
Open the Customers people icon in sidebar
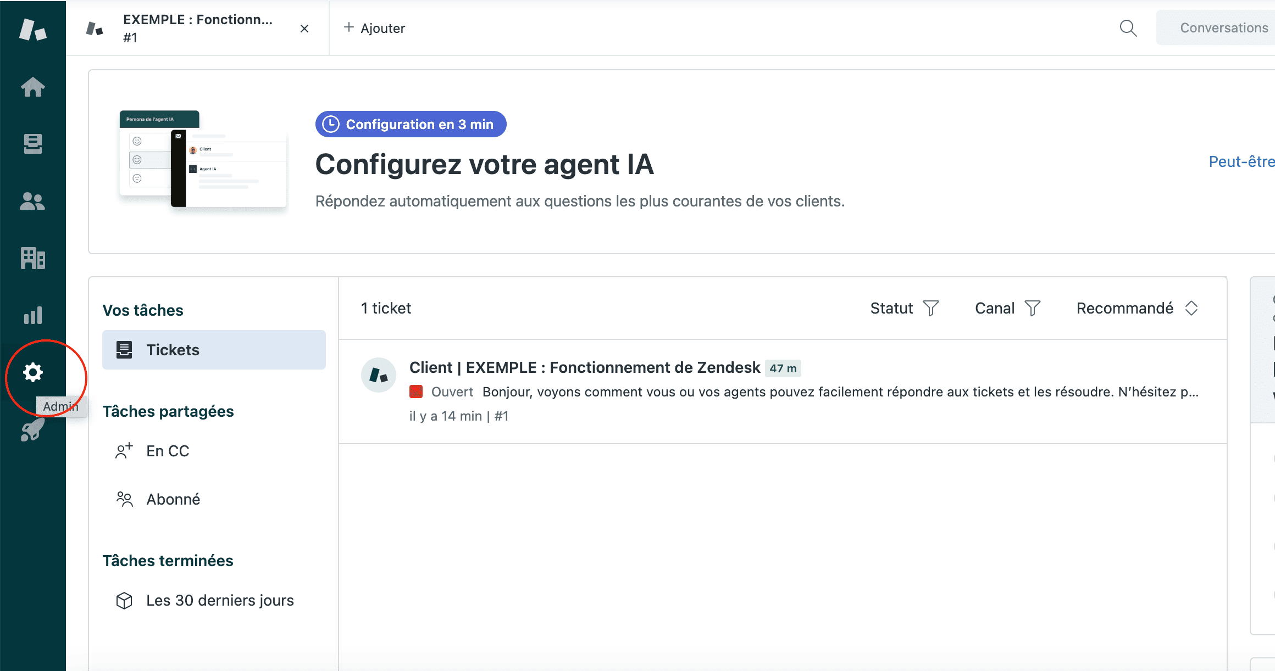pos(32,202)
